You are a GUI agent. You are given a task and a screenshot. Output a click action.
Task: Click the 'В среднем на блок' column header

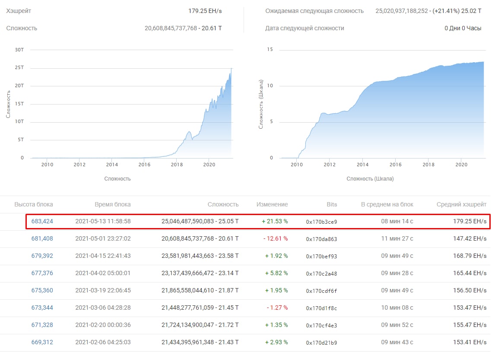[387, 204]
